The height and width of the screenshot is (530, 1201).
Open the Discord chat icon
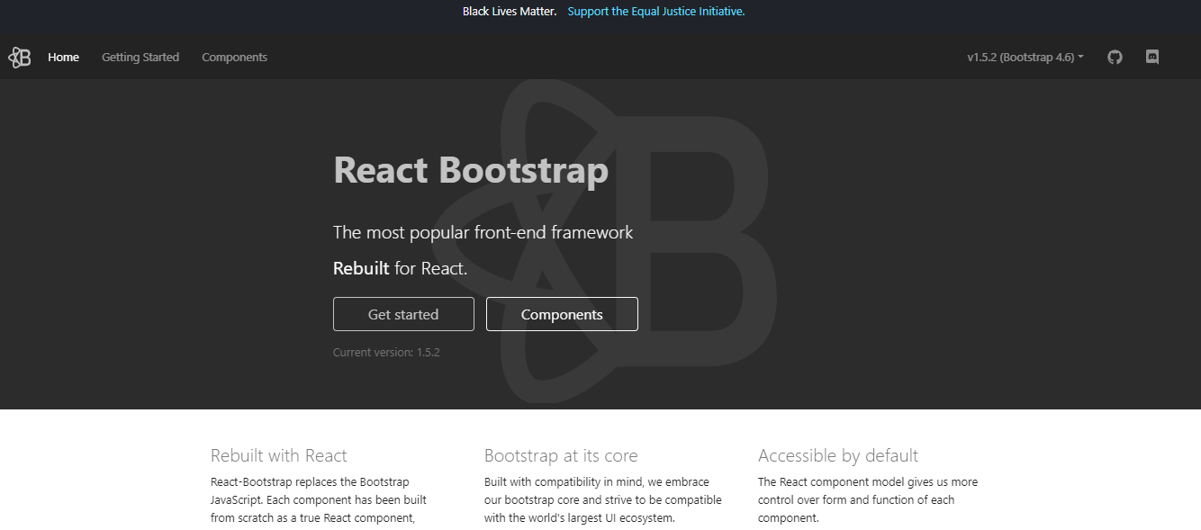click(1151, 58)
